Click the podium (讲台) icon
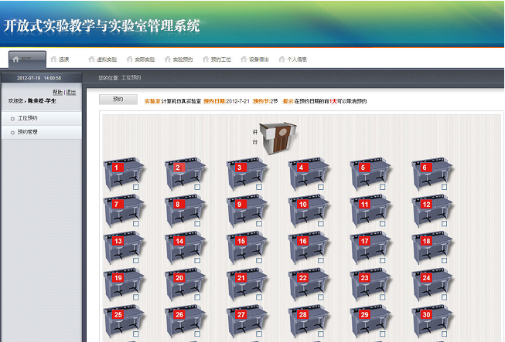This screenshot has width=505, height=342. (277, 138)
